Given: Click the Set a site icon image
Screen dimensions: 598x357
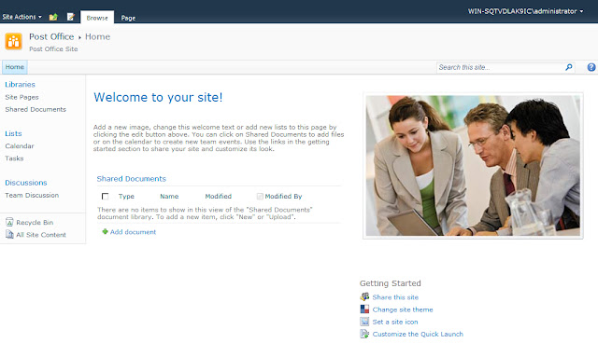Looking at the screenshot, I should (364, 322).
